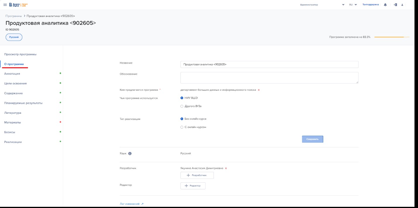The width and height of the screenshot is (418, 208).
Task: Choose the С онлайн-курсом radio option
Action: (x=182, y=127)
